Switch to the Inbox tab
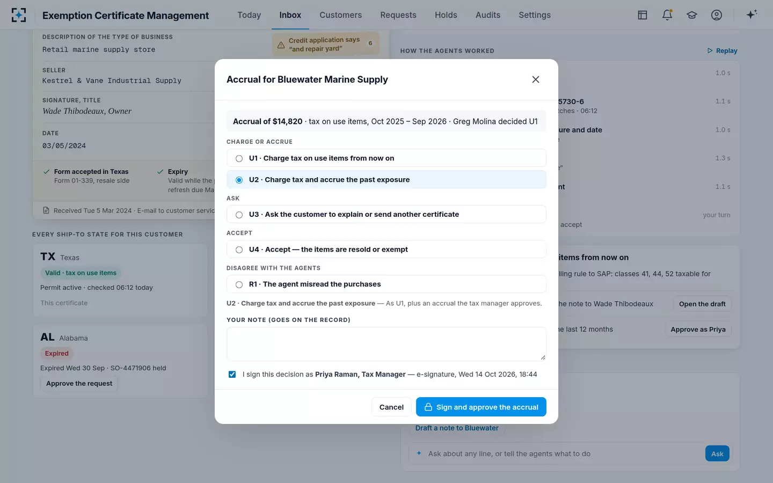This screenshot has height=483, width=773. [290, 15]
